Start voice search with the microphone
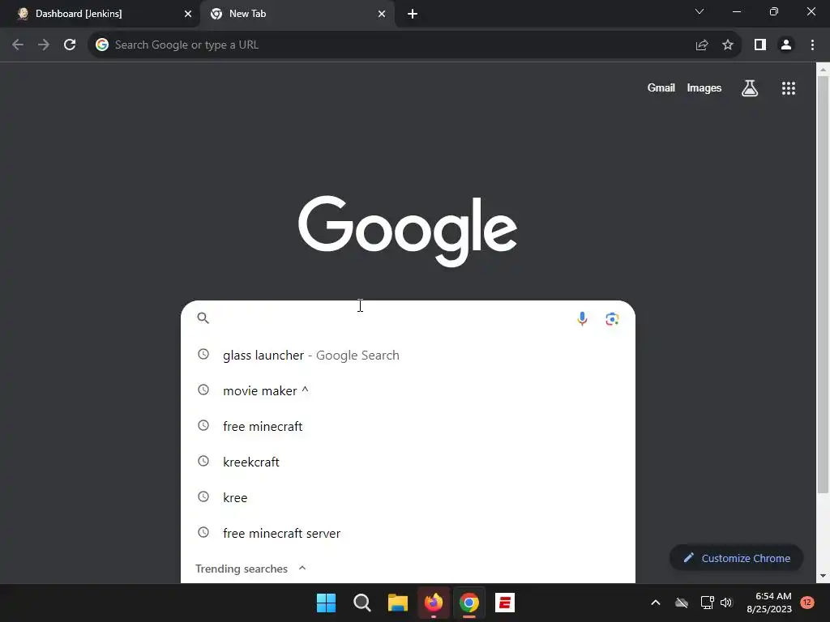 pyautogui.click(x=582, y=318)
